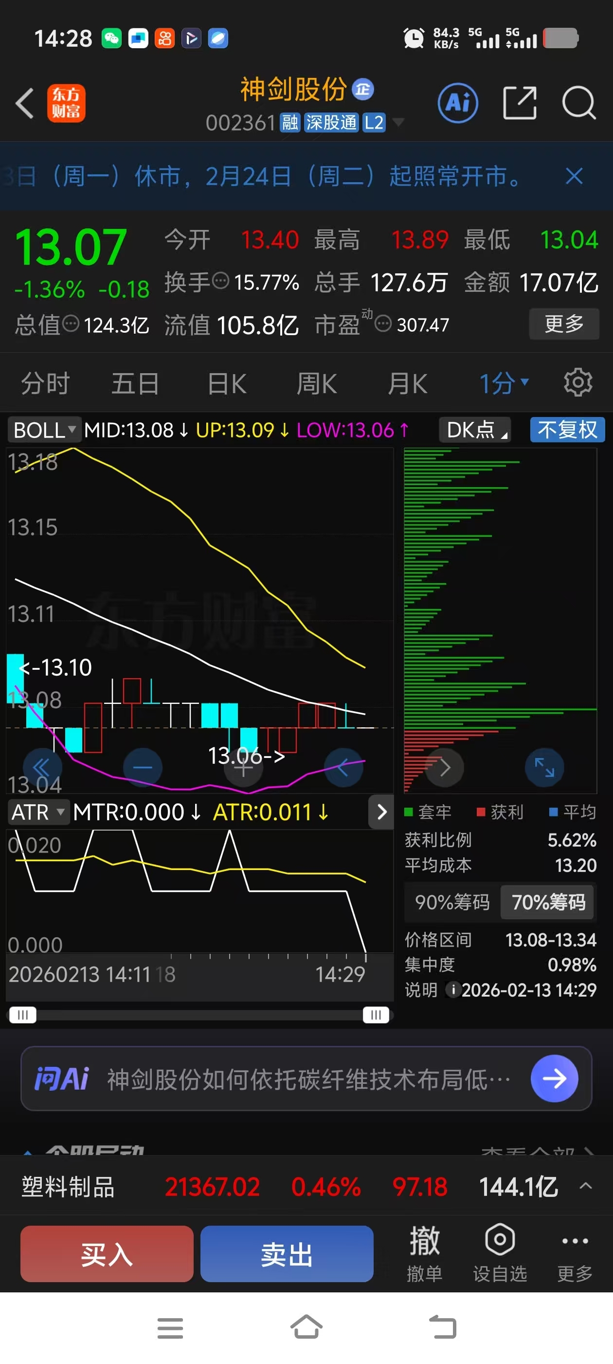Image resolution: width=613 pixels, height=1364 pixels.
Task: Open the 更多 bottom menu icon
Action: pyautogui.click(x=575, y=1253)
